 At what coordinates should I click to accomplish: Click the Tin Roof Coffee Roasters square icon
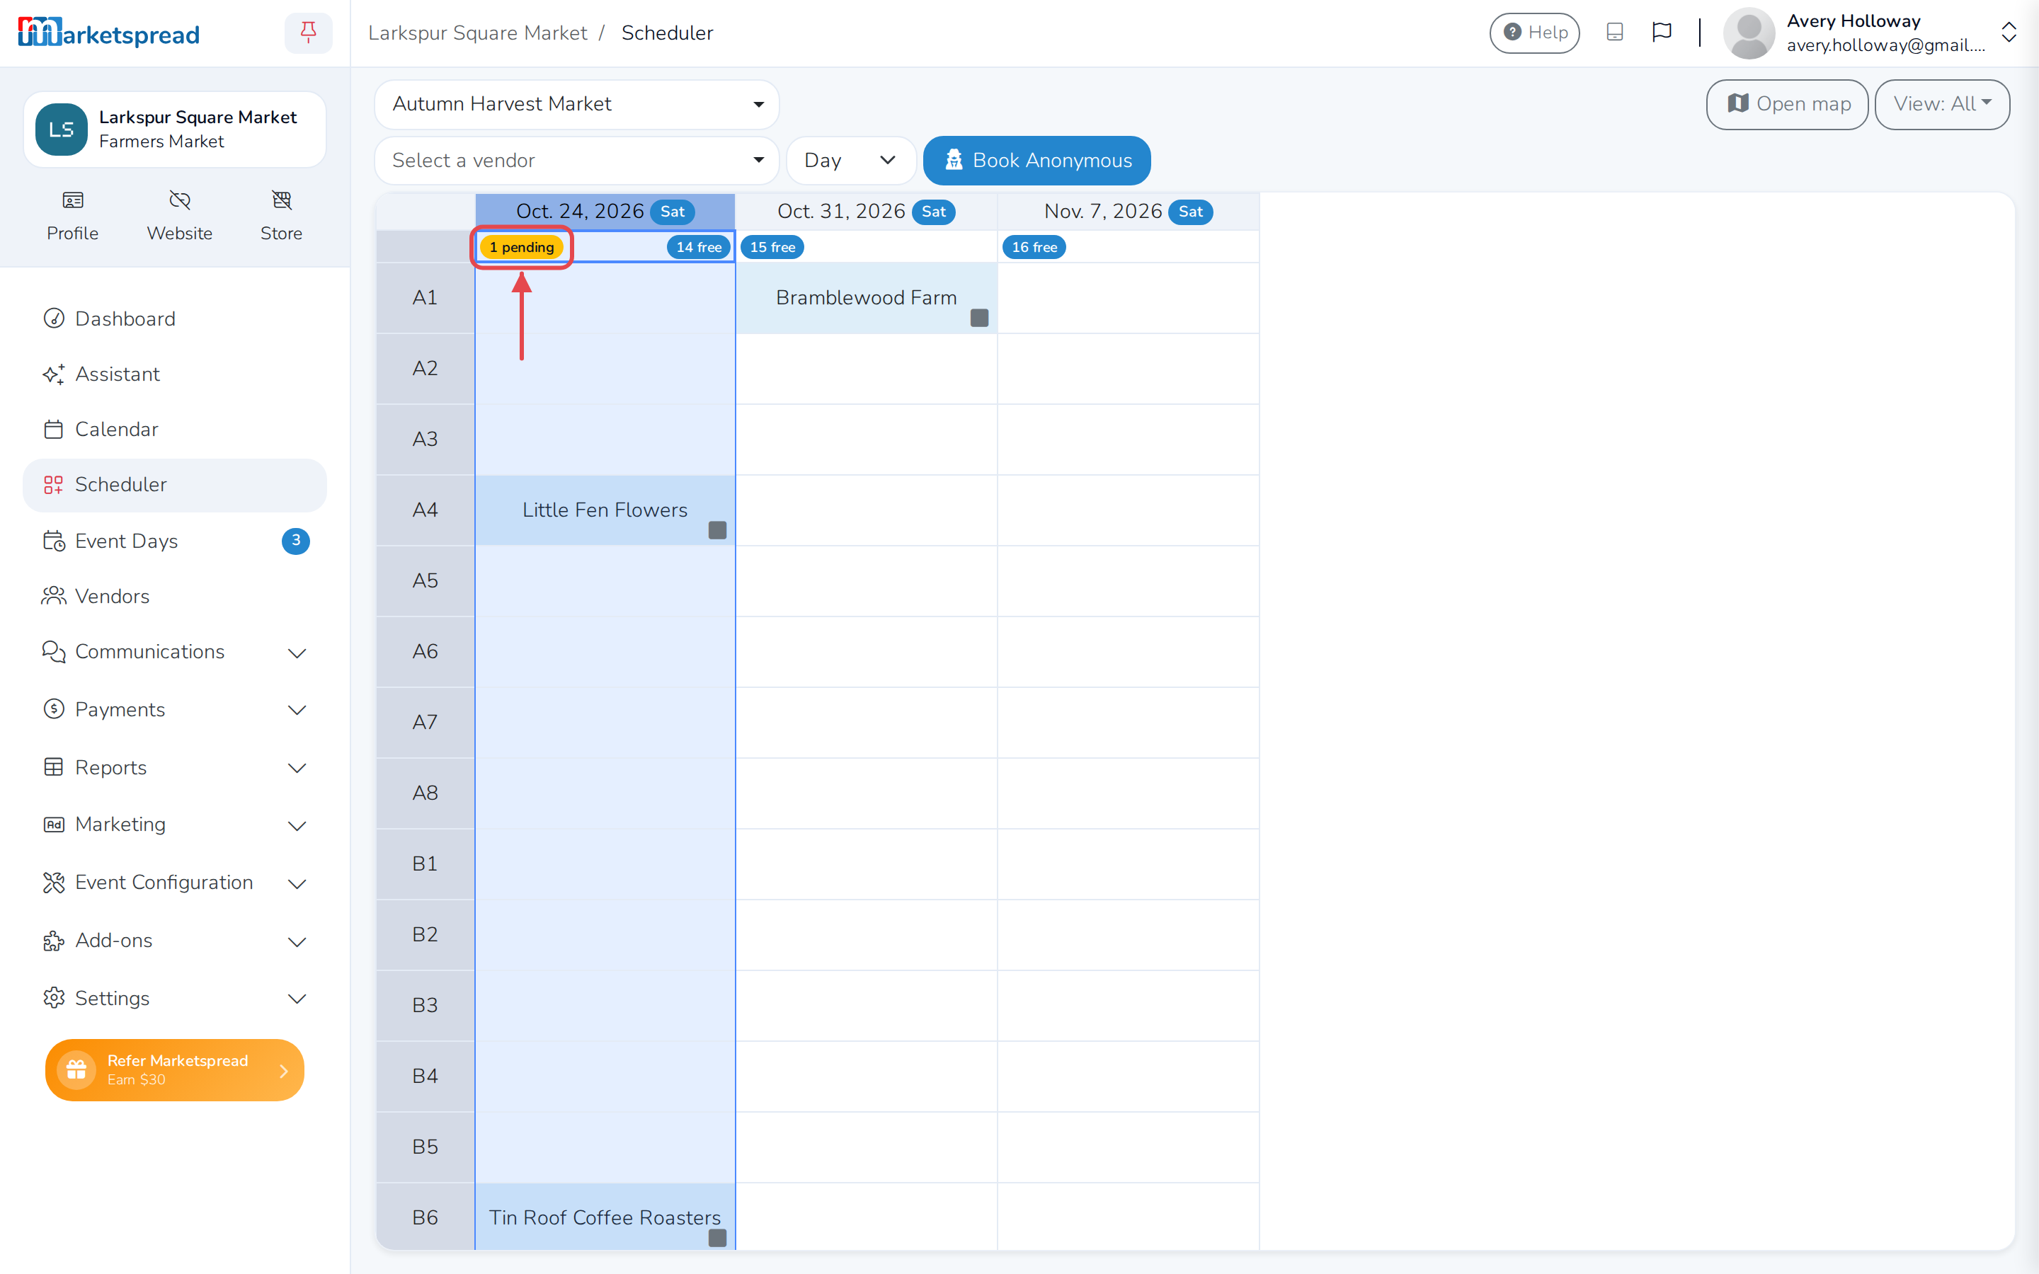[x=717, y=1238]
